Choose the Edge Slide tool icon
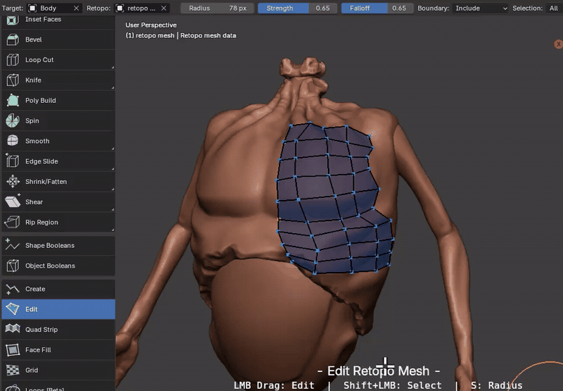This screenshot has width=563, height=391. pos(13,161)
